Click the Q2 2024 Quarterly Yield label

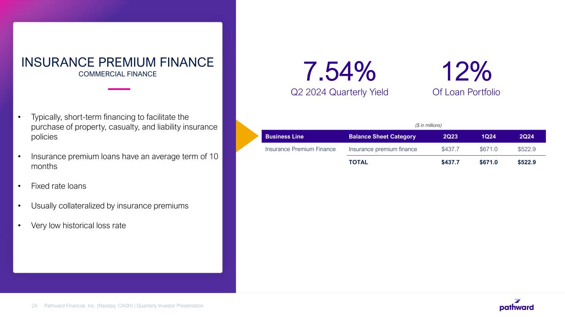(339, 92)
